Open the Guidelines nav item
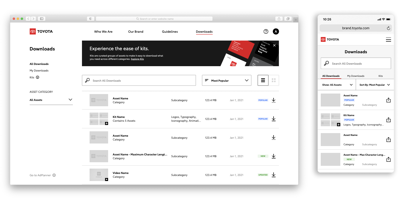404x216 pixels. (x=170, y=32)
